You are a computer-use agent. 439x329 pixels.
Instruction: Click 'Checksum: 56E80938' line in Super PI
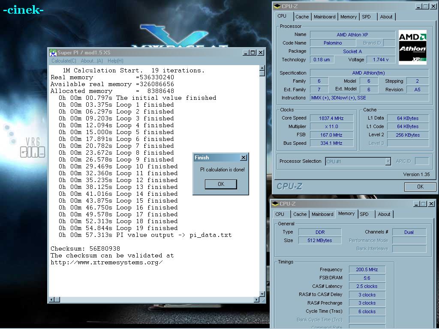tap(85, 248)
